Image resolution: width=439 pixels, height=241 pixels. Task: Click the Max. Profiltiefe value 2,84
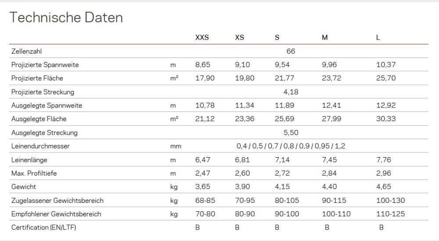[329, 173]
